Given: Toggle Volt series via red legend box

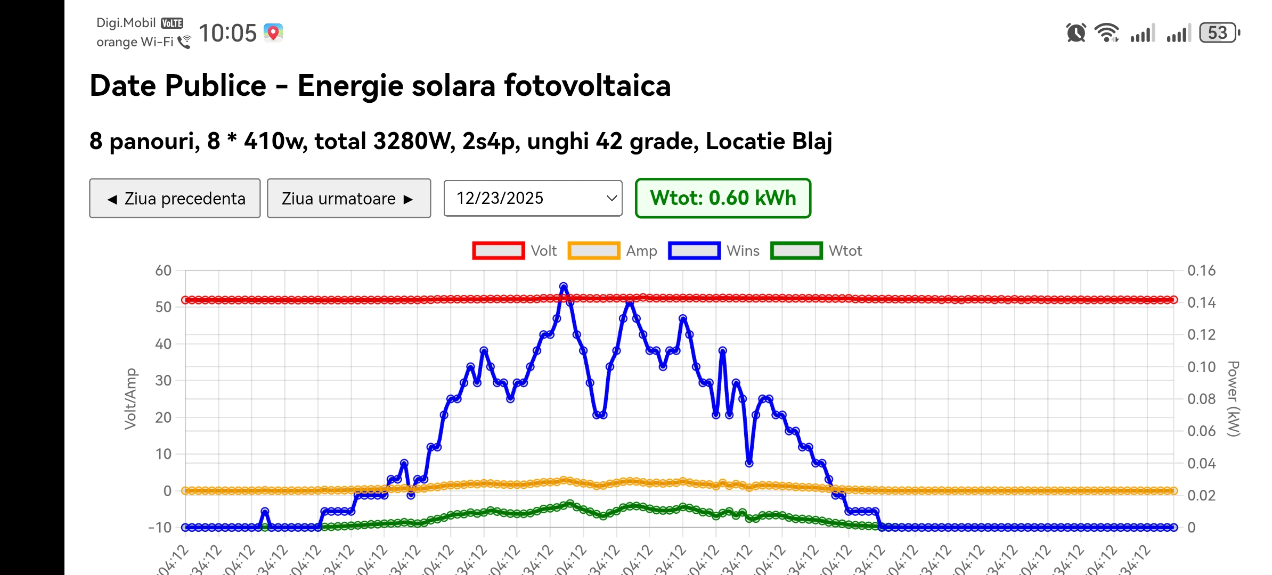Looking at the screenshot, I should [498, 251].
